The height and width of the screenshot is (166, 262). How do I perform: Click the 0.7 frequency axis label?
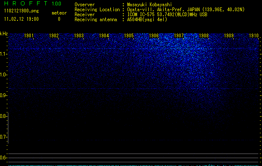[x=3, y=137]
